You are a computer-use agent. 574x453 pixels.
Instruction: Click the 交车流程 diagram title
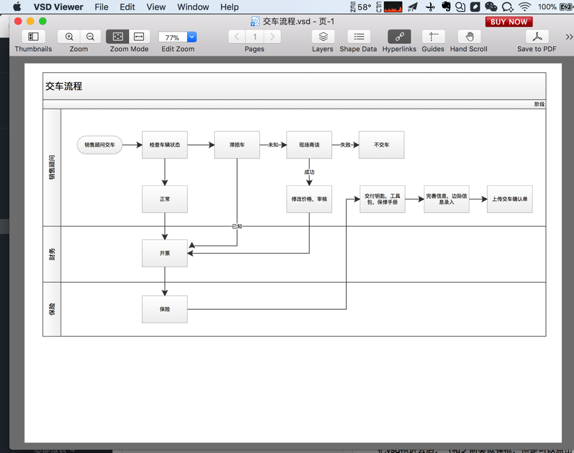point(64,86)
